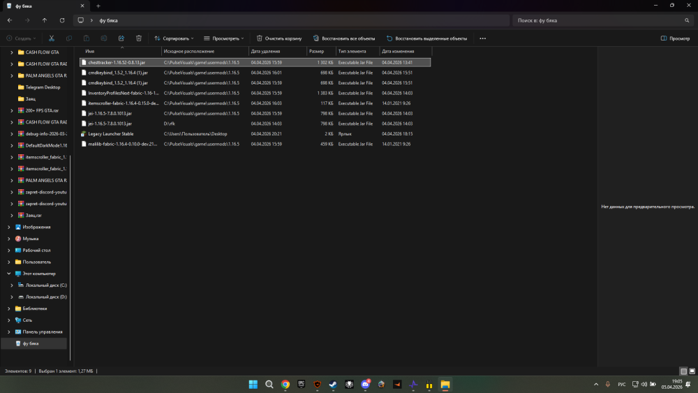Switch to details view in status bar
698x393 pixels.
684,371
